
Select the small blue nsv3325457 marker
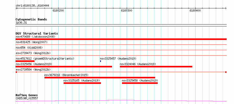click(x=101, y=61)
